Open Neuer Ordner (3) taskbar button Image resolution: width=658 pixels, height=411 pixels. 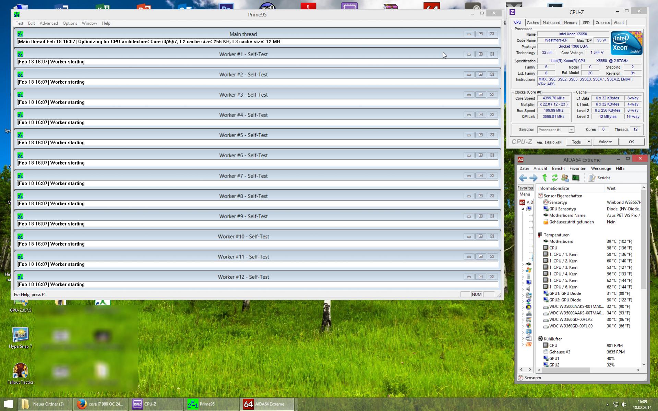click(x=45, y=404)
